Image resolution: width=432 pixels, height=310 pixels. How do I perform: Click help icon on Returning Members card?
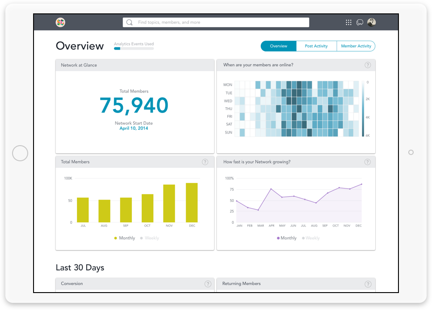pyautogui.click(x=368, y=284)
